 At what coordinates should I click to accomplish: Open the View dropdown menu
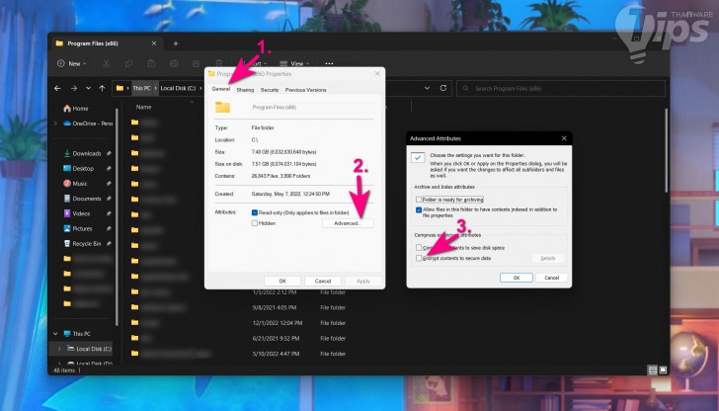pos(295,64)
